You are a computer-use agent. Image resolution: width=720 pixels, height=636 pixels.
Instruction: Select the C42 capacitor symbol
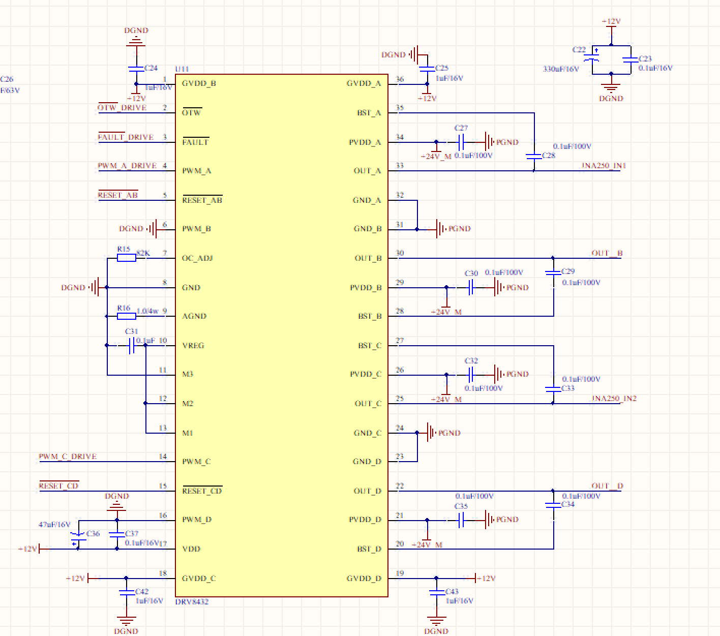[126, 592]
